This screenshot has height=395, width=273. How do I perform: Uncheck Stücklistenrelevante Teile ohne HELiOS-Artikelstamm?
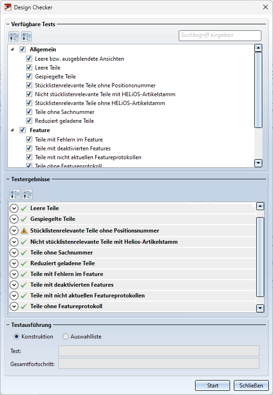point(29,103)
